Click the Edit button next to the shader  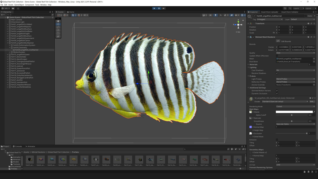(312, 101)
